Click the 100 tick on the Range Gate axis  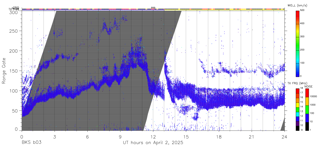tap(14, 91)
